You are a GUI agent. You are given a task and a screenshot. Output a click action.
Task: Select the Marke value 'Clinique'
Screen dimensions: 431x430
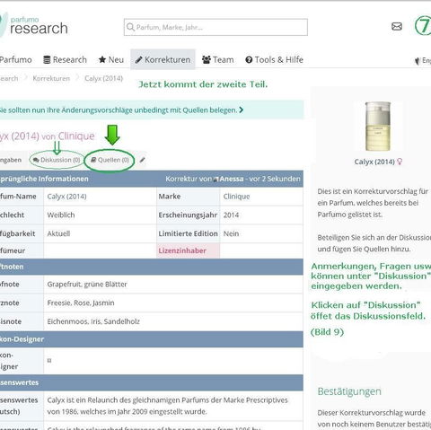236,197
